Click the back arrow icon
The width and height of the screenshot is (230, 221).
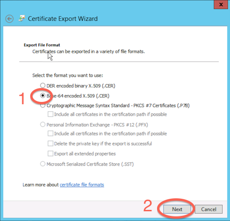pos(9,19)
